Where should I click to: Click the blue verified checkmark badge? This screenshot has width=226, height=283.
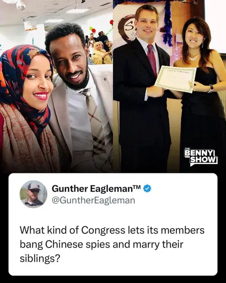click(x=147, y=189)
